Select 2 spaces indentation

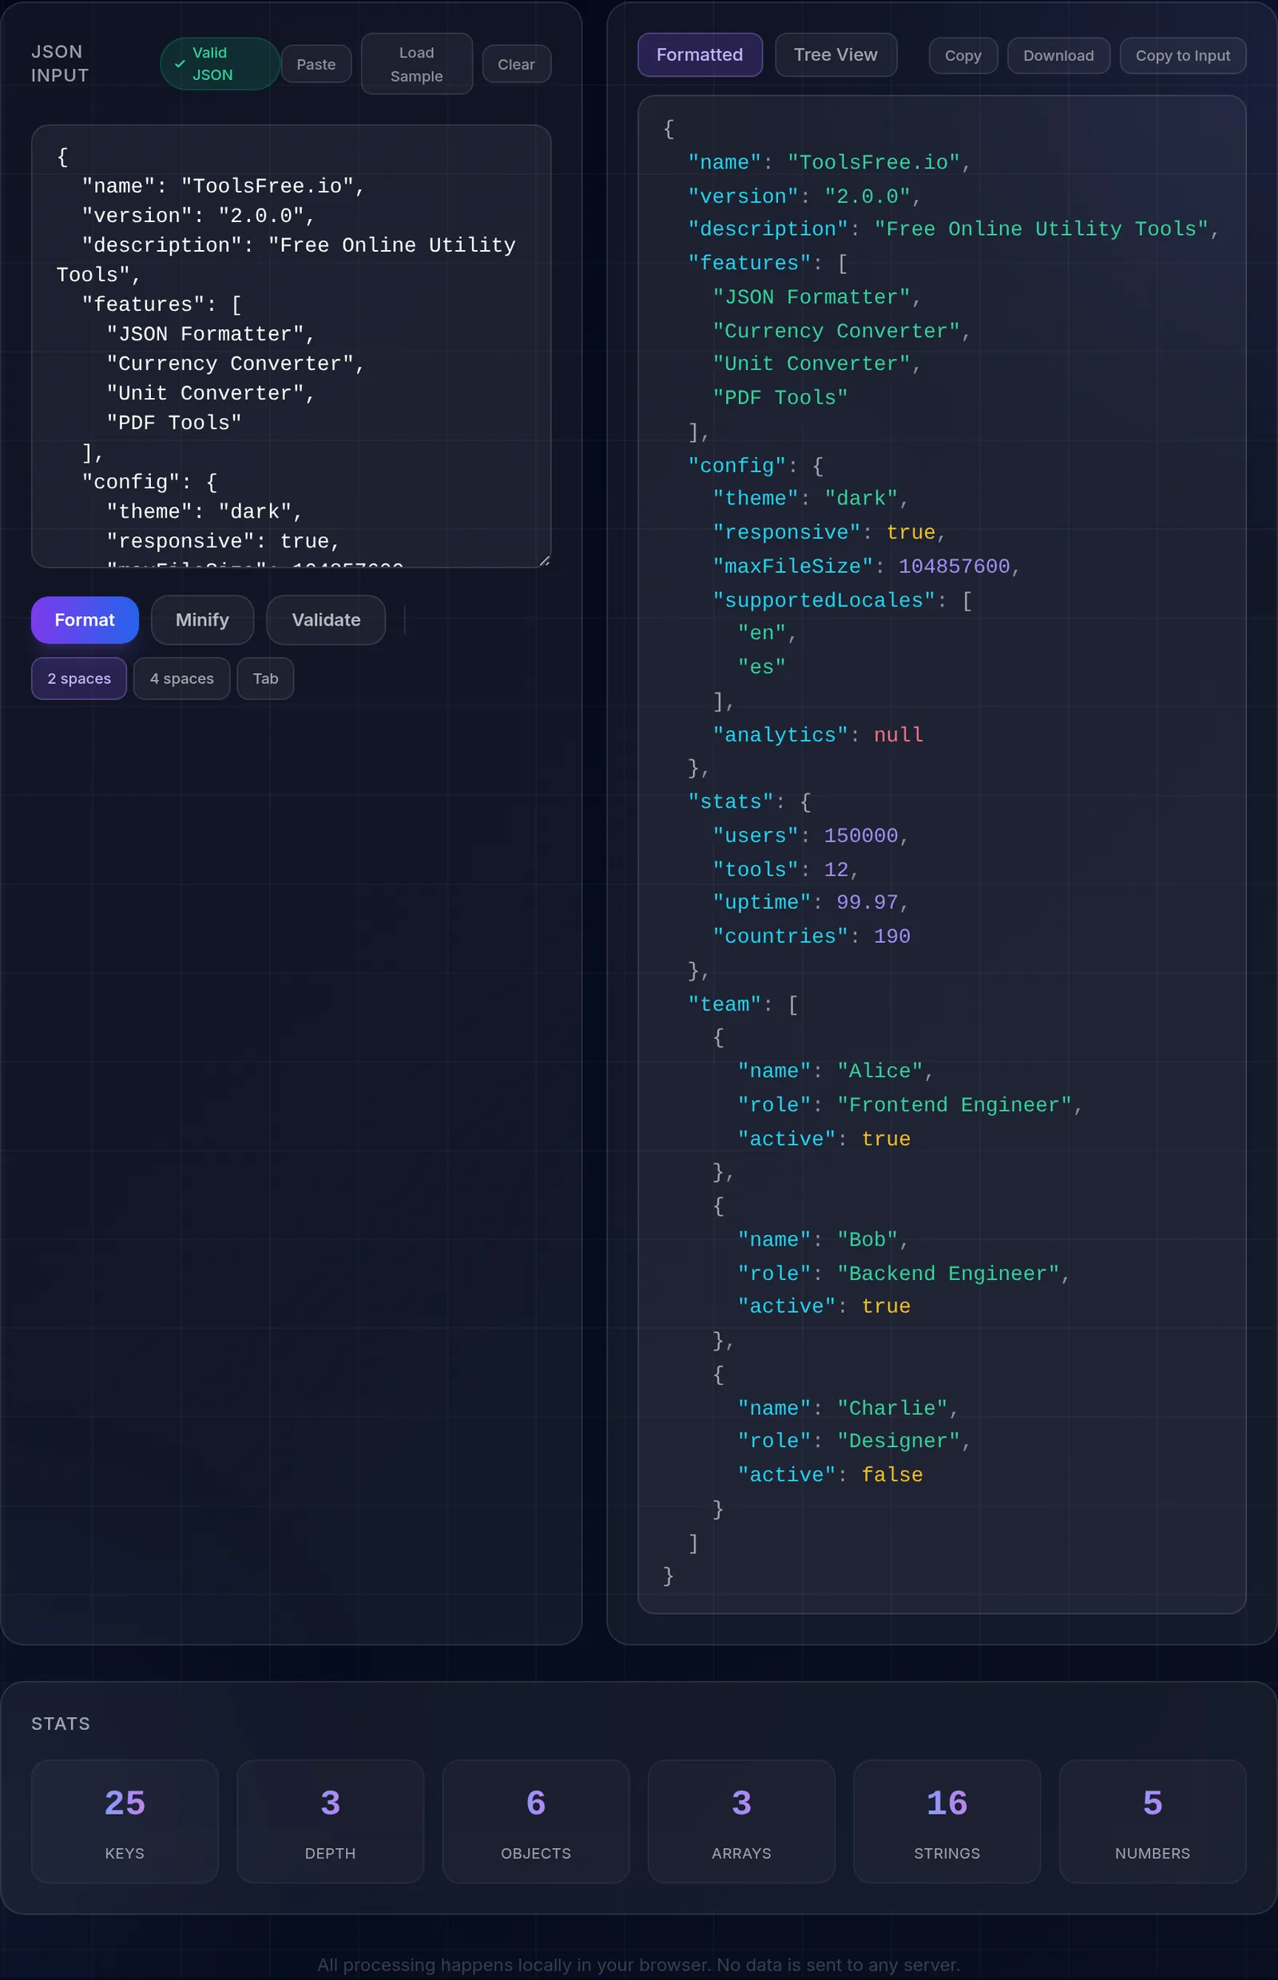(x=79, y=678)
